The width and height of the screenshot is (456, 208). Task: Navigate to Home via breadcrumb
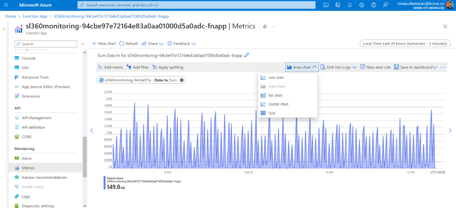[10, 16]
